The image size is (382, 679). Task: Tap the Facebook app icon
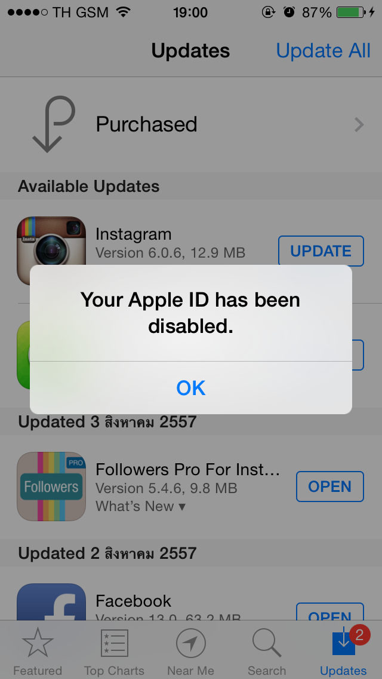pos(51,602)
